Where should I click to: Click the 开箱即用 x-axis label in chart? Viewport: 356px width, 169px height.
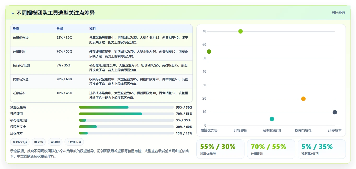click(x=241, y=130)
